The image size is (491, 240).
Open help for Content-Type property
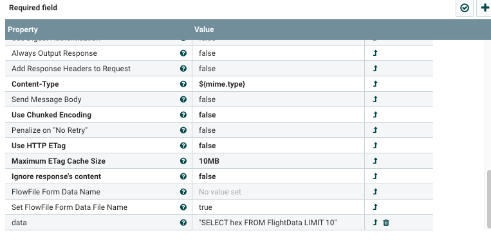183,84
